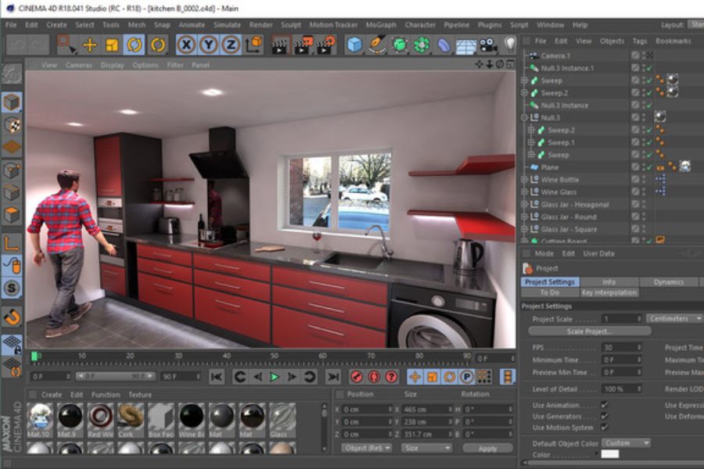The width and height of the screenshot is (704, 469).
Task: Open Object (Rel) coordinate dropdown
Action: point(366,449)
